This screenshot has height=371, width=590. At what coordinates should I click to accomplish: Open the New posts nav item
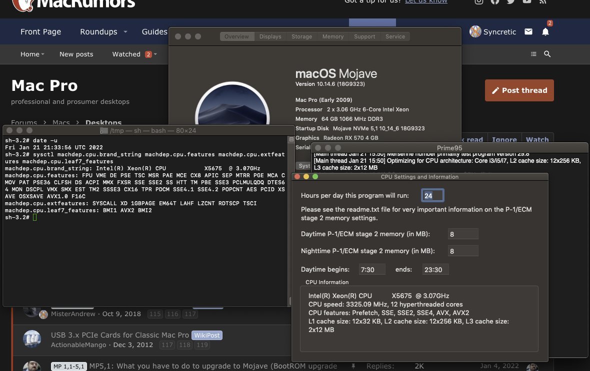pyautogui.click(x=76, y=54)
